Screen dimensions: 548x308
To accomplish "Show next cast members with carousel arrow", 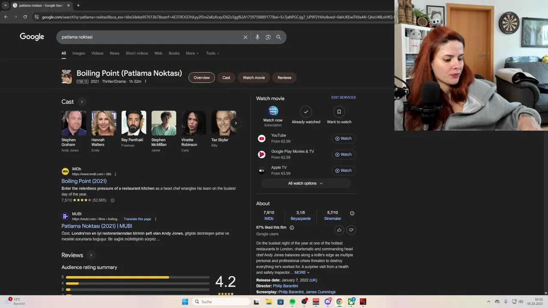I will tap(235, 123).
